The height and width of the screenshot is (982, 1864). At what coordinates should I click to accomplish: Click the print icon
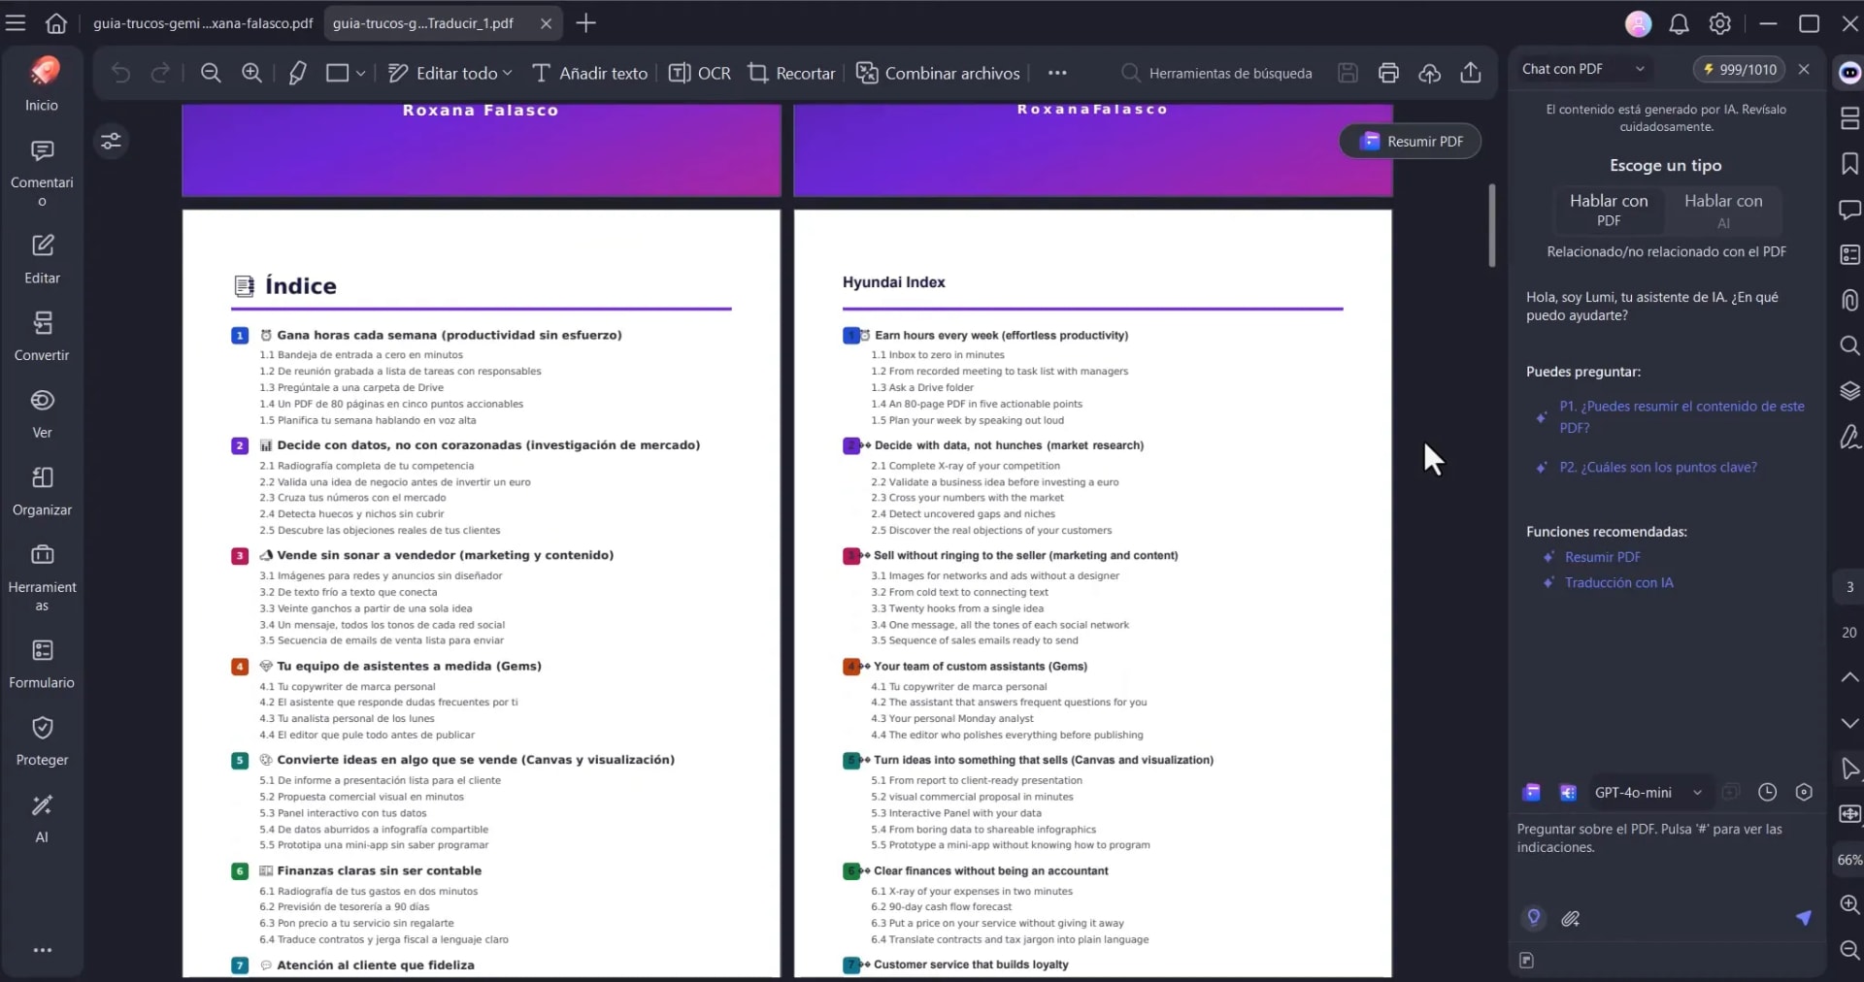pyautogui.click(x=1388, y=73)
